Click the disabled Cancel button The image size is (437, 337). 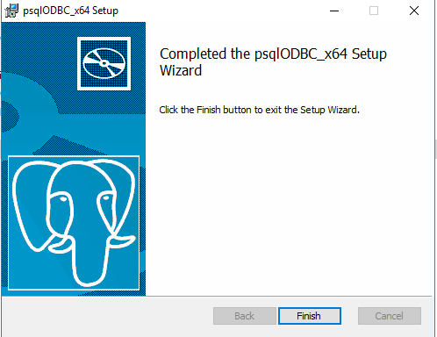coord(390,316)
